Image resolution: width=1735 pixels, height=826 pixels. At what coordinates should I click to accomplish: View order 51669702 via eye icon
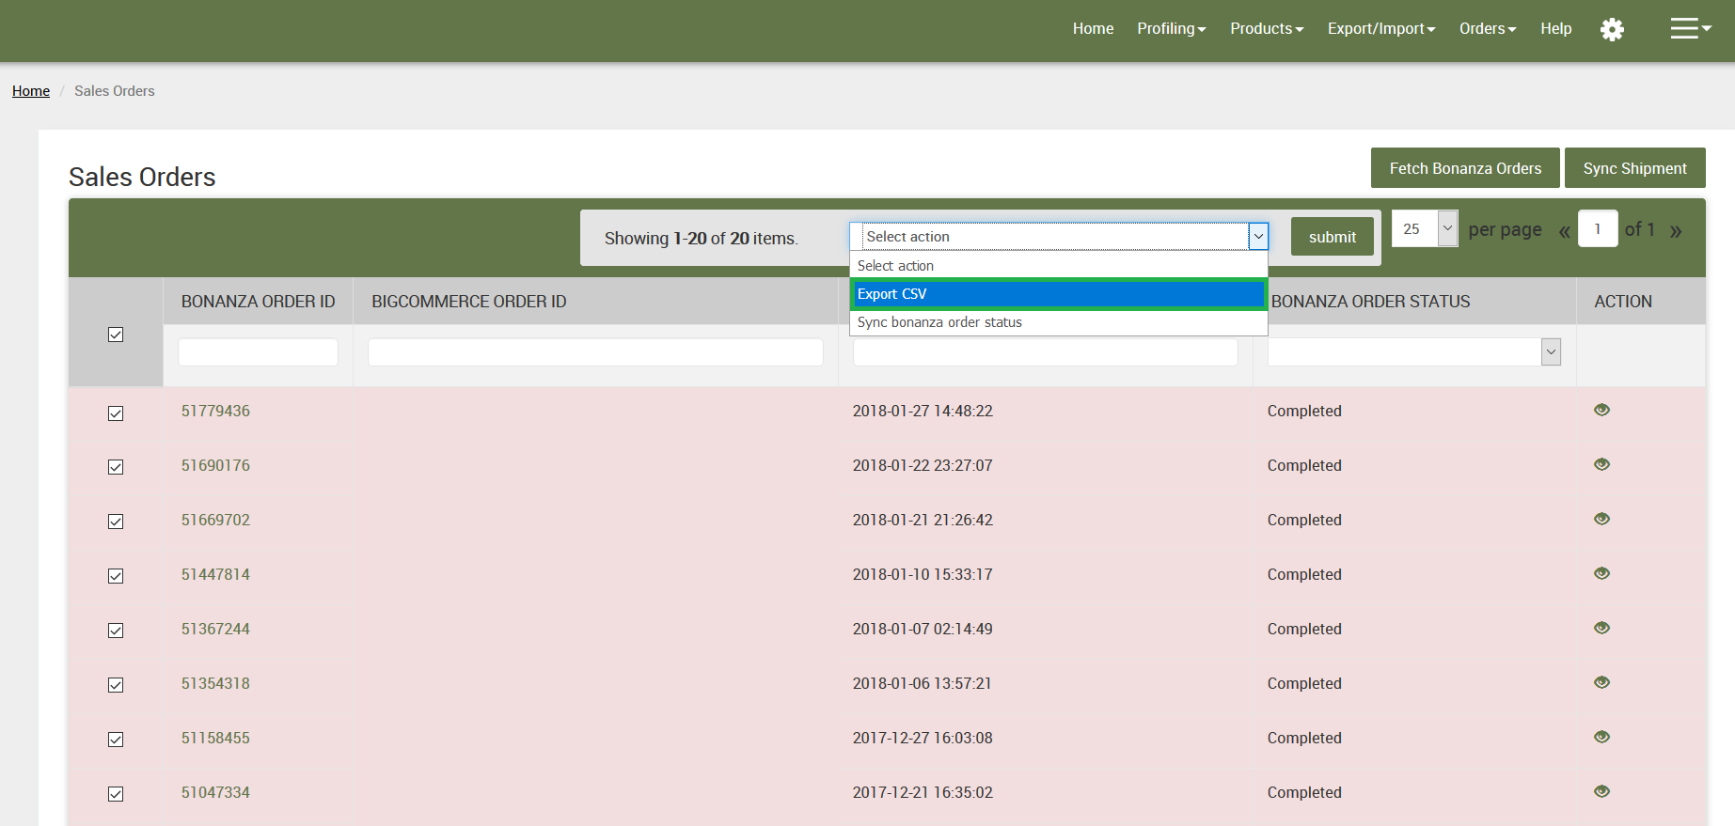pos(1602,519)
